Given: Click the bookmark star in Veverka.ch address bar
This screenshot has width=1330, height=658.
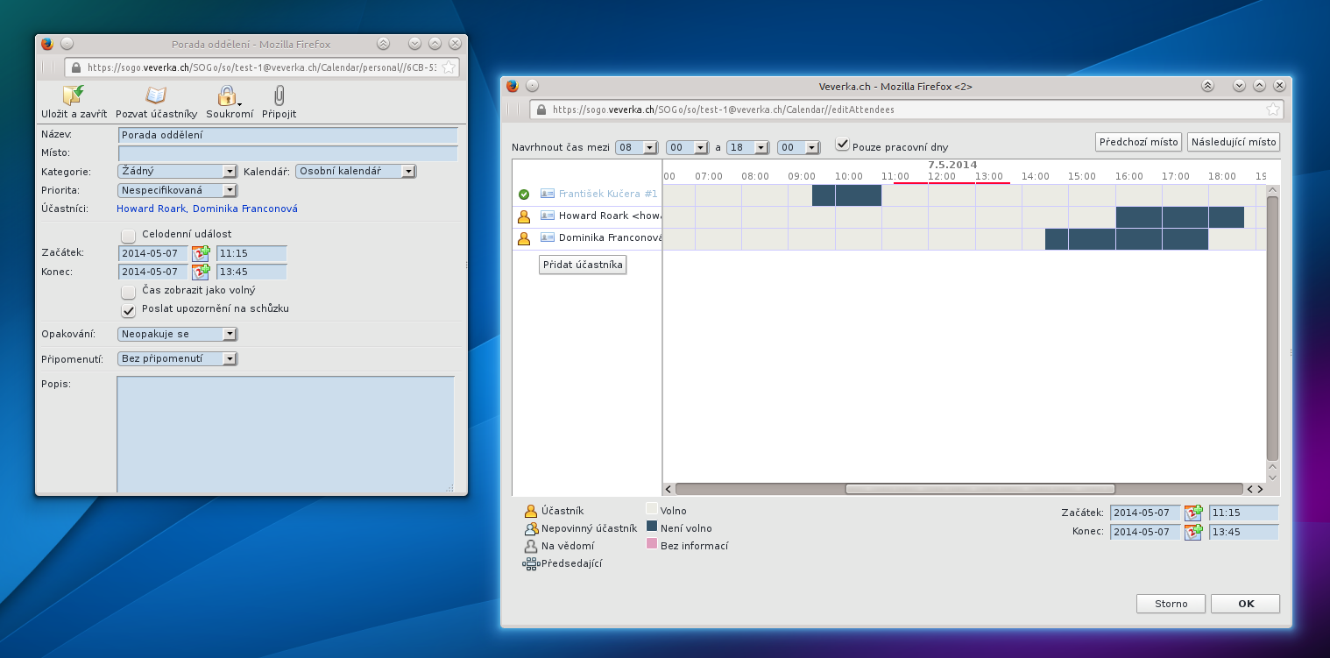Looking at the screenshot, I should tap(1272, 110).
